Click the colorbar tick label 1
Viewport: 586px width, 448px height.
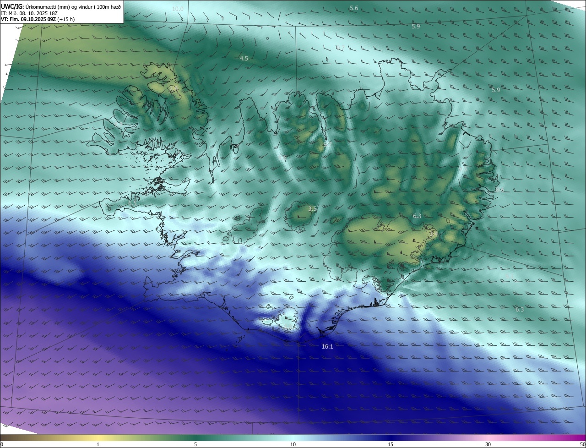pos(98,444)
